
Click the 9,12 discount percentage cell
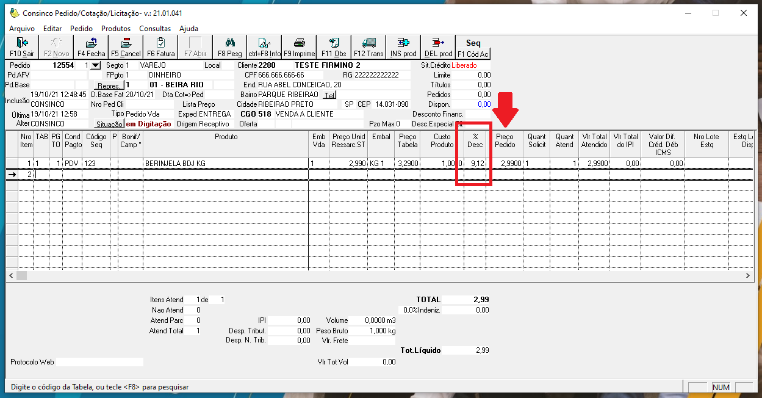[x=475, y=164]
